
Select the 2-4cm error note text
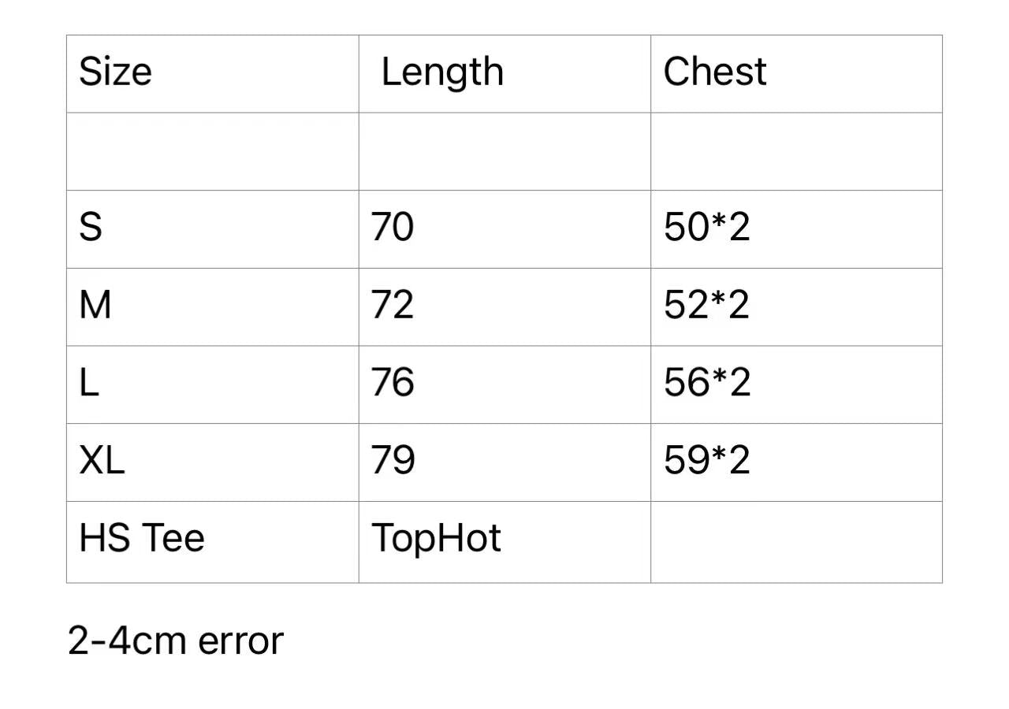tap(175, 641)
